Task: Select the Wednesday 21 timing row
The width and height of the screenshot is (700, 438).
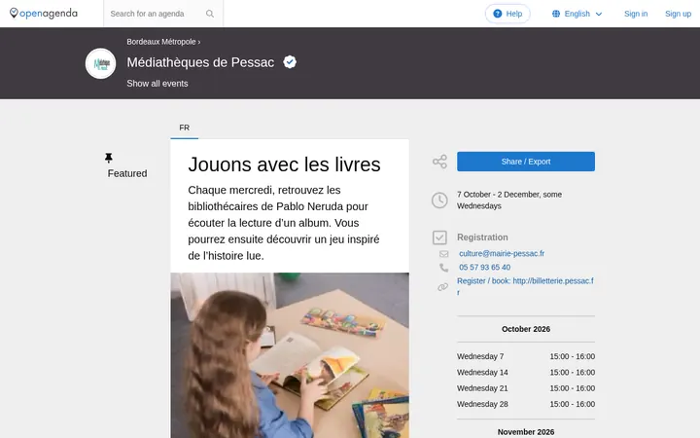Action: click(525, 388)
